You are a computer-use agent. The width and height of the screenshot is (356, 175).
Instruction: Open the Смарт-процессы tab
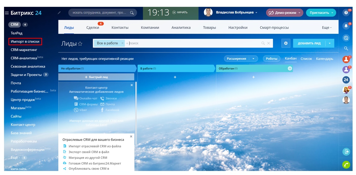pos(274,28)
